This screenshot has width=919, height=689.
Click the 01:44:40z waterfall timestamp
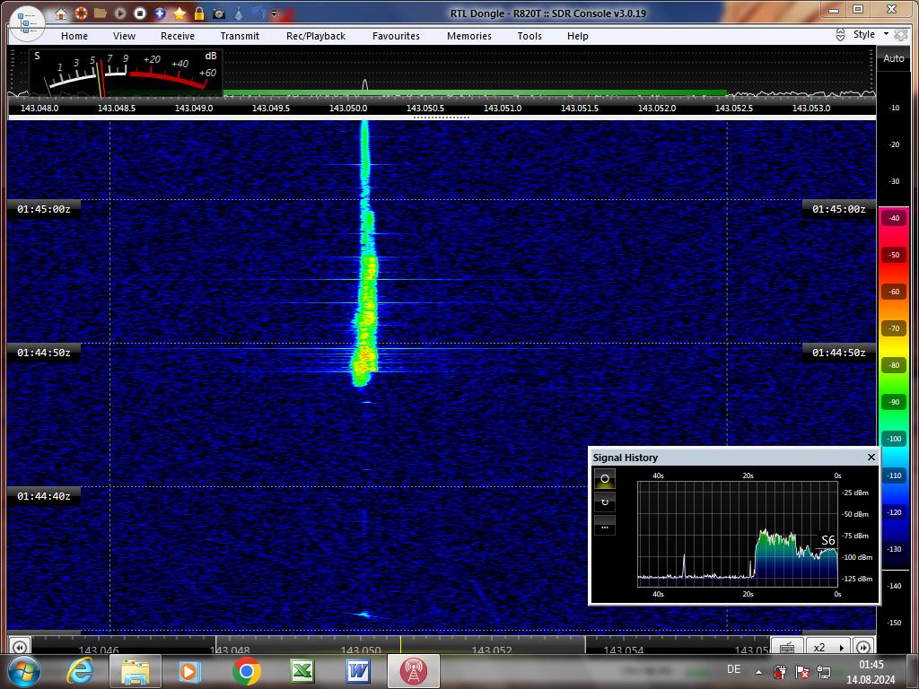coord(43,496)
